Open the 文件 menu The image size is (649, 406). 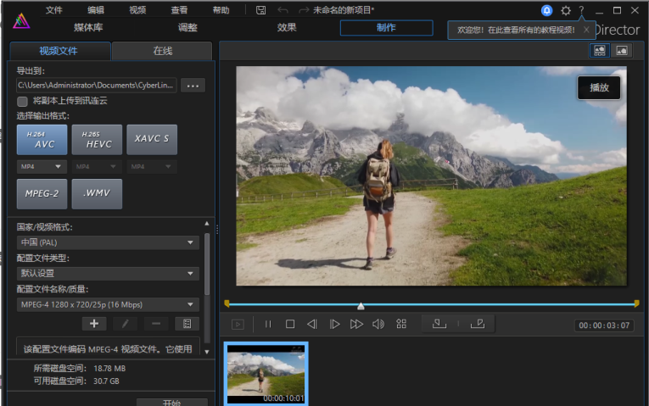[x=53, y=10]
